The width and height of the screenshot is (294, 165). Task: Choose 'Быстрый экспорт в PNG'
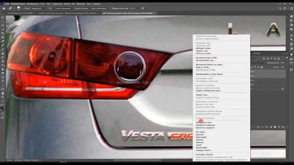pos(206,58)
